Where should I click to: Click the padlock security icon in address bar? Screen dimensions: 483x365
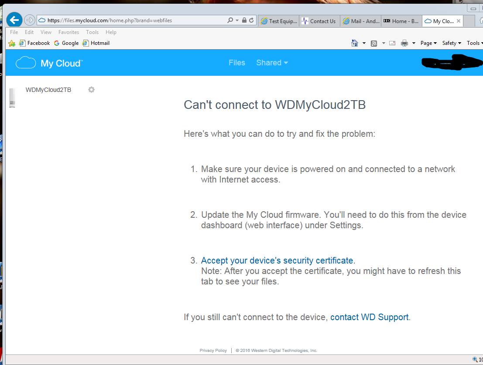[x=244, y=20]
